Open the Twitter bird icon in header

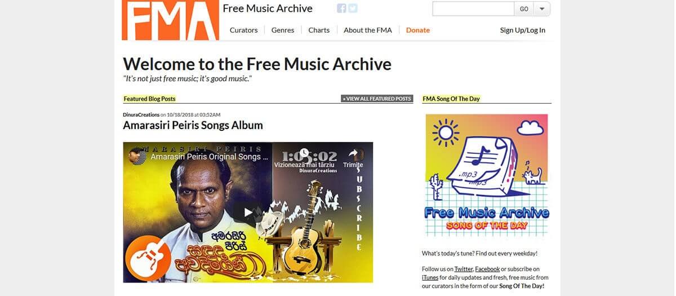[x=353, y=8]
